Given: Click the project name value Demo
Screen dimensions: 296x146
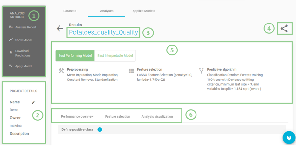Looking at the screenshot, I should tap(14, 110).
